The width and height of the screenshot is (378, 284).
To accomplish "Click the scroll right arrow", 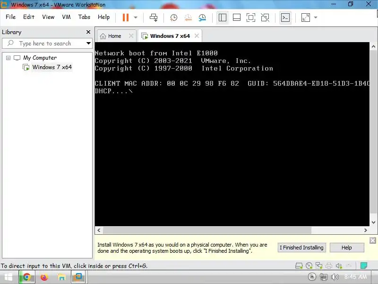I will (365, 230).
